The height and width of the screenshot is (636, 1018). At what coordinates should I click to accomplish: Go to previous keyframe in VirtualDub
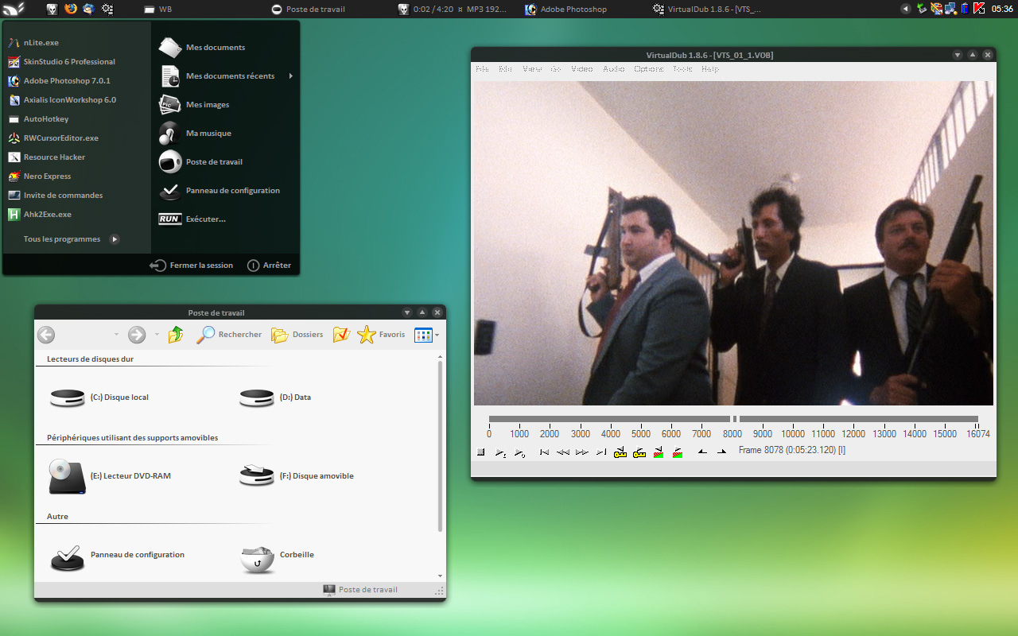pos(620,452)
